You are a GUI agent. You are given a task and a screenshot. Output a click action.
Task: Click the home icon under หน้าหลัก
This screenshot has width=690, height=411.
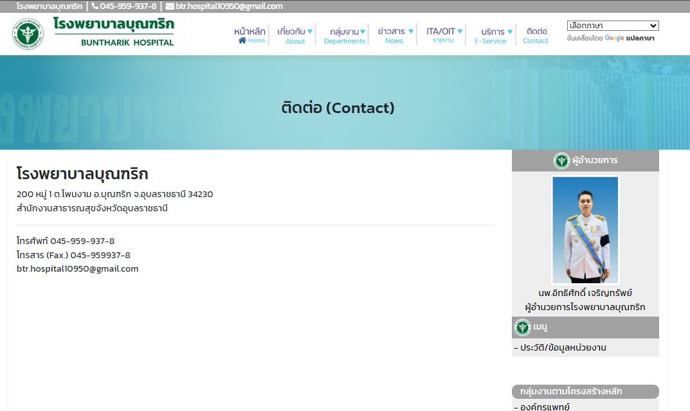point(242,40)
